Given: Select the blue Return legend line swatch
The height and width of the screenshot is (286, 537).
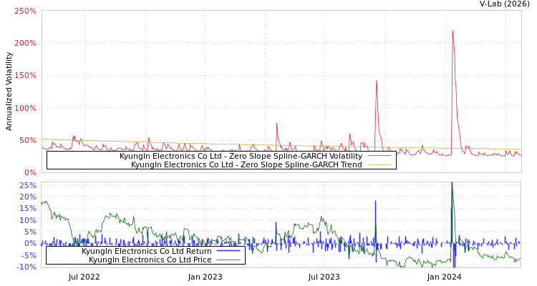Looking at the screenshot, I should 228,251.
